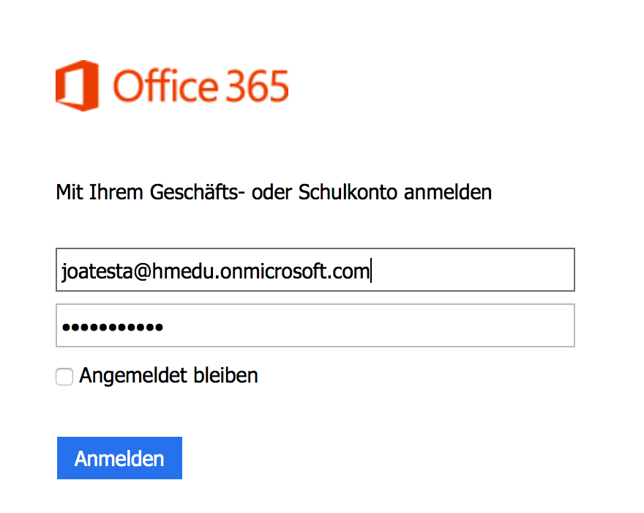The image size is (644, 513).
Task: Click the masked password dots
Action: (x=113, y=328)
